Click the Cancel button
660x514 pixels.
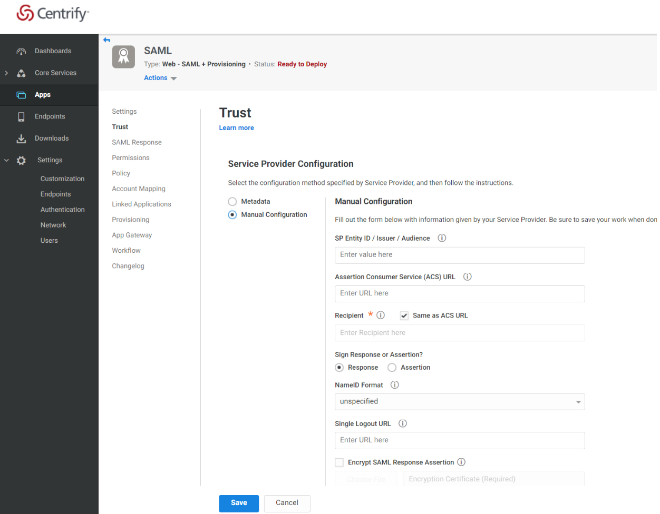[287, 503]
